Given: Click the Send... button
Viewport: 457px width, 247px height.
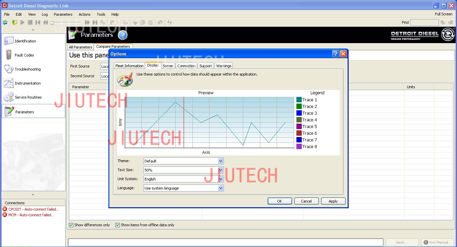Looking at the screenshot, I should pyautogui.click(x=402, y=242).
